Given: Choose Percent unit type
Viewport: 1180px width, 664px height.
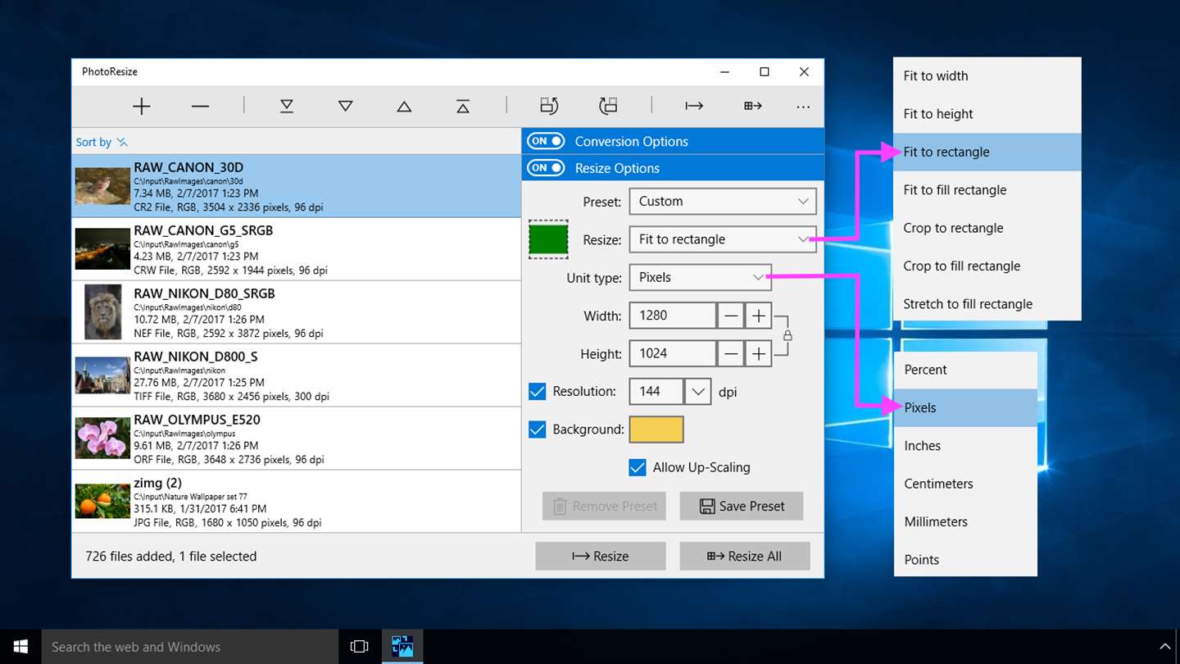Looking at the screenshot, I should tap(965, 370).
